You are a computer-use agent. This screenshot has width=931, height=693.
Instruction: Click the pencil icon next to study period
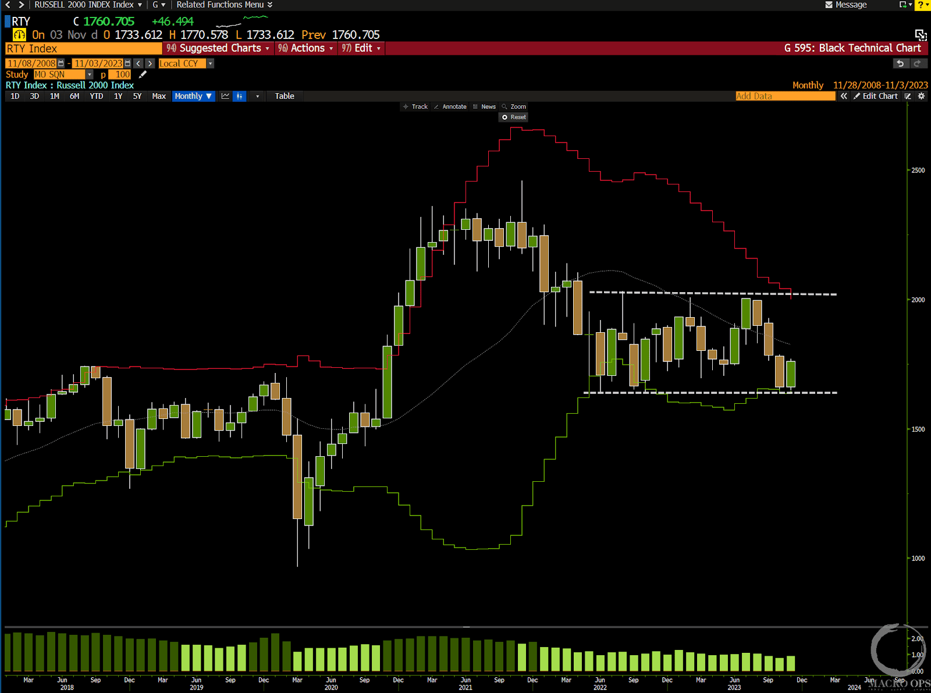pos(143,74)
